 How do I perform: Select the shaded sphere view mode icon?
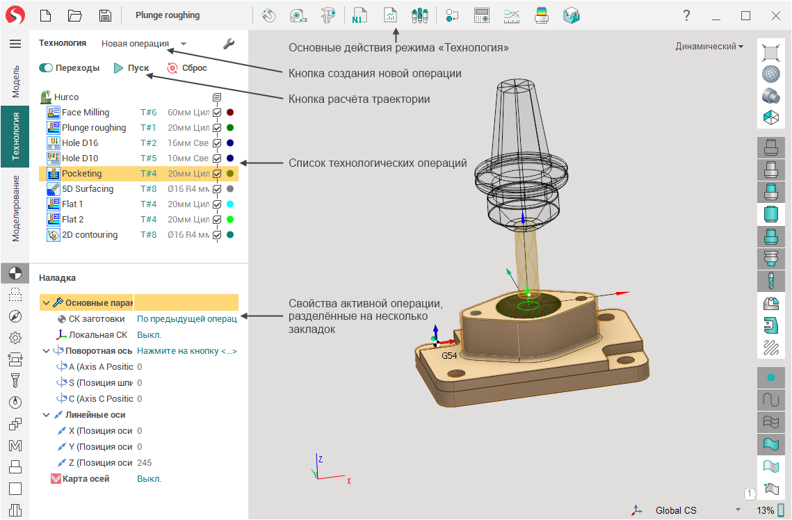(x=770, y=73)
